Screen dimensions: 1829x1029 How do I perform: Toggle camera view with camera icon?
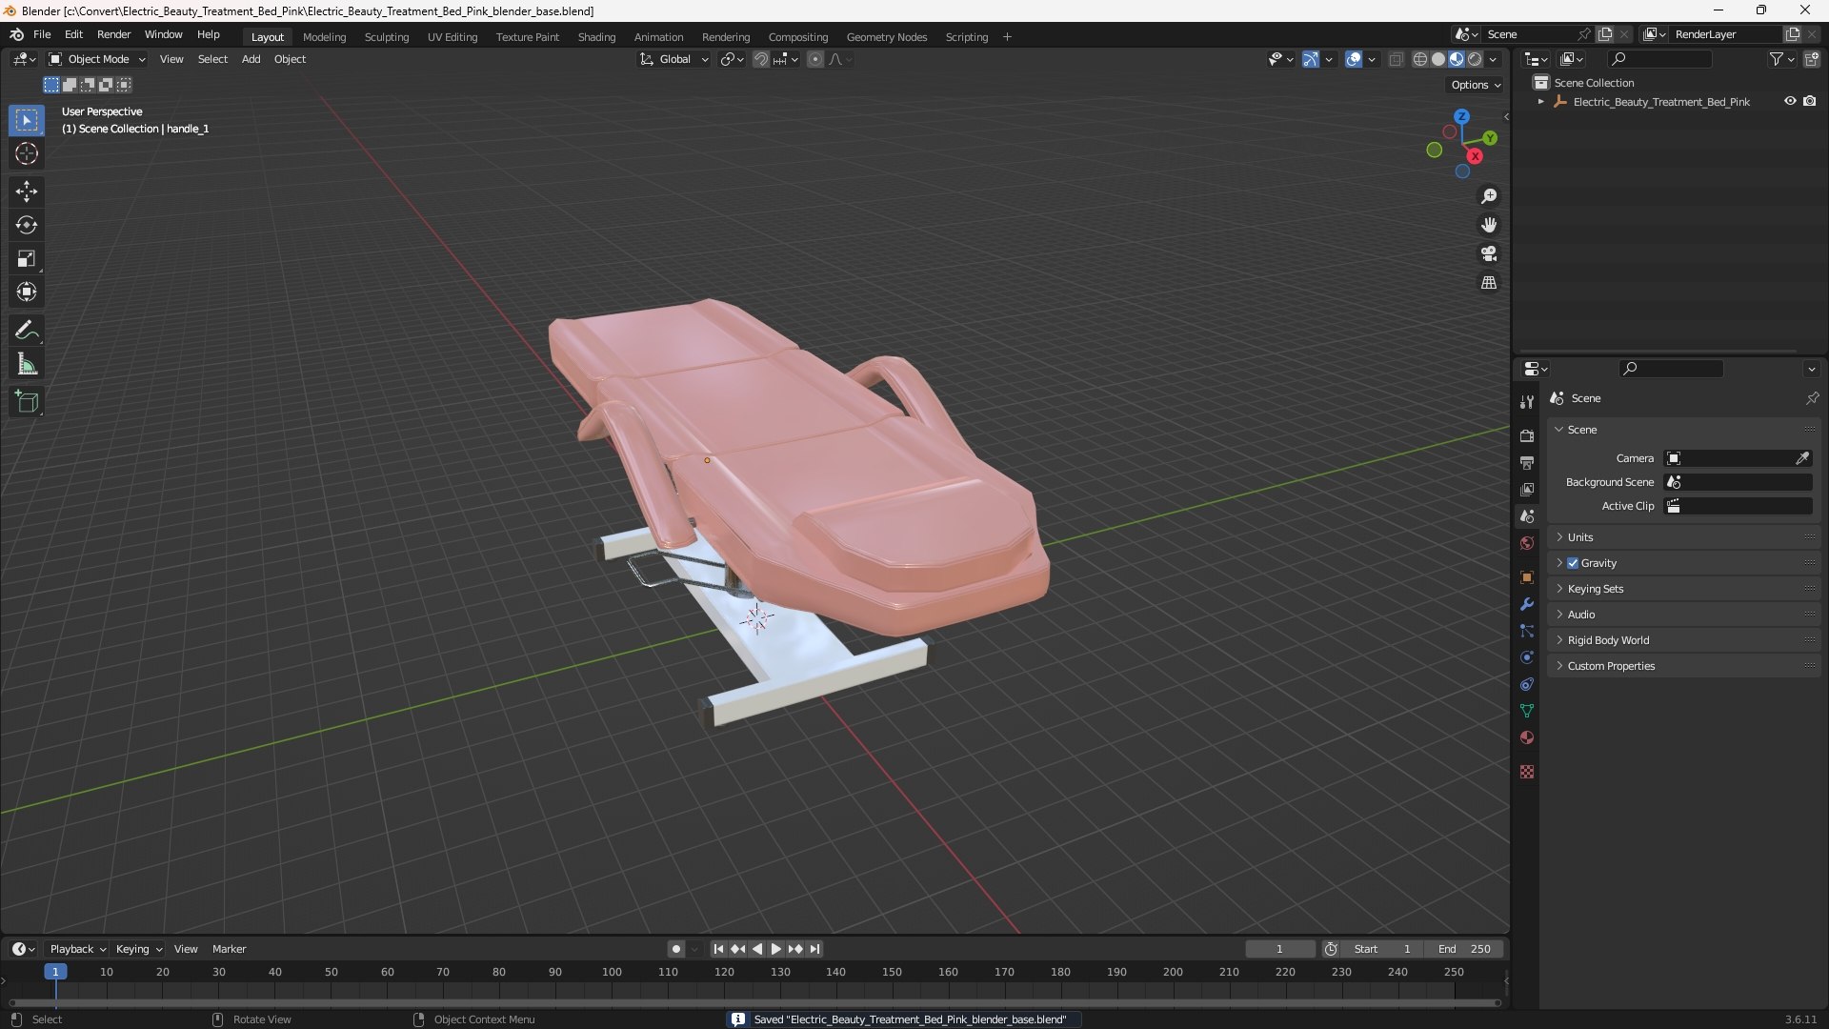click(x=1489, y=253)
